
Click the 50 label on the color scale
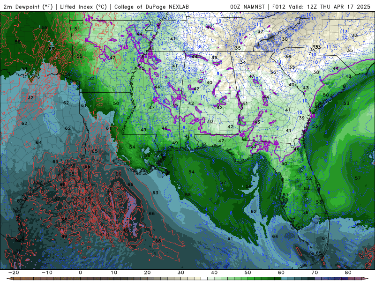point(248,273)
